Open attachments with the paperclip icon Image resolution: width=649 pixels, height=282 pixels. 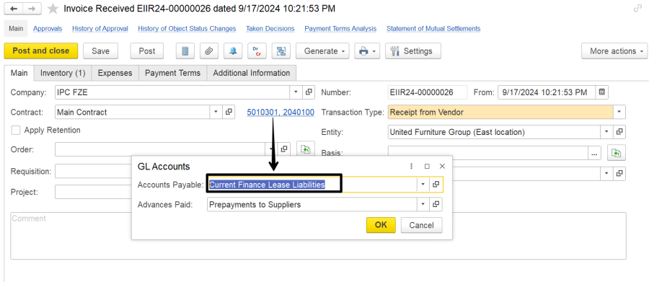coord(209,51)
